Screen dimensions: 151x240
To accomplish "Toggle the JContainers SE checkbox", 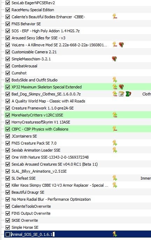I will tap(8, 136).
